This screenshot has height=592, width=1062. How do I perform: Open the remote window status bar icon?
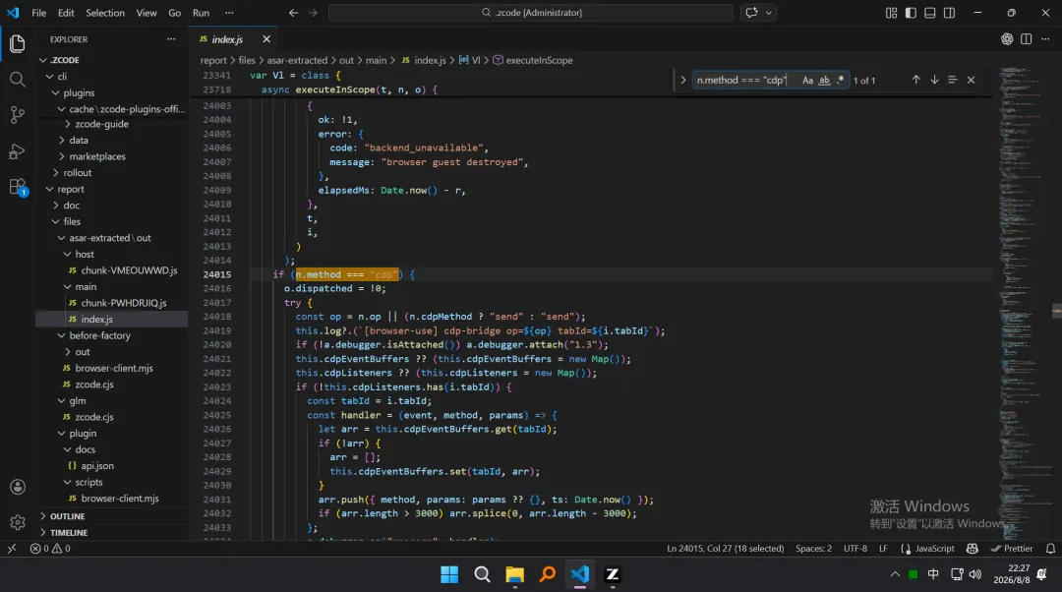click(12, 549)
